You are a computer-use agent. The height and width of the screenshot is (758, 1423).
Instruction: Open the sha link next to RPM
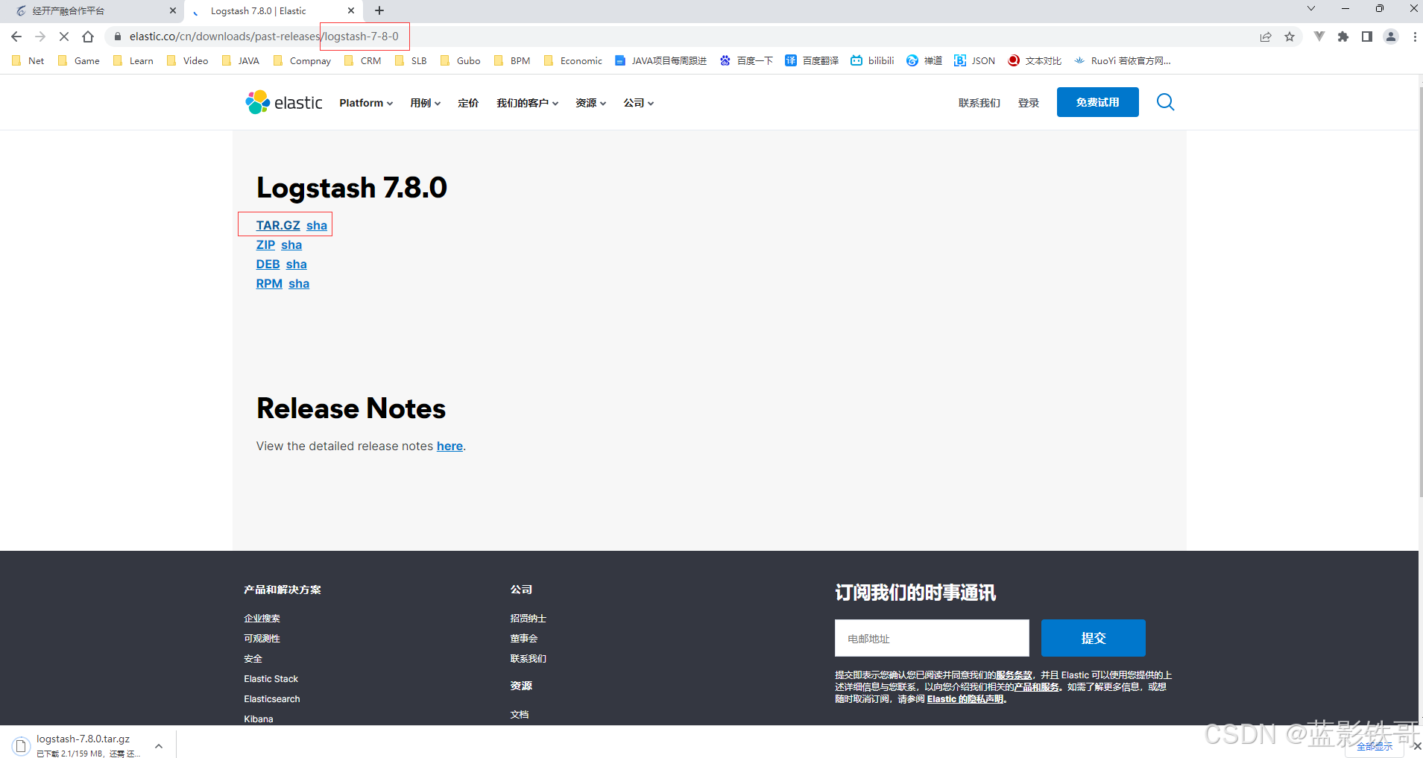point(299,283)
